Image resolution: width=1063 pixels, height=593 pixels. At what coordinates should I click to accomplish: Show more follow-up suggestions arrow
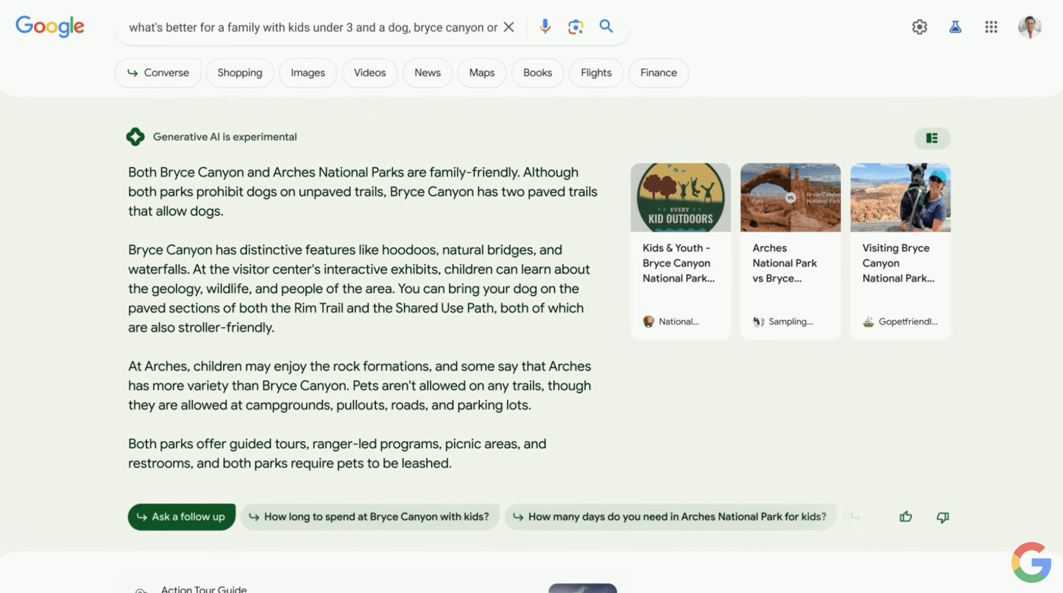855,517
